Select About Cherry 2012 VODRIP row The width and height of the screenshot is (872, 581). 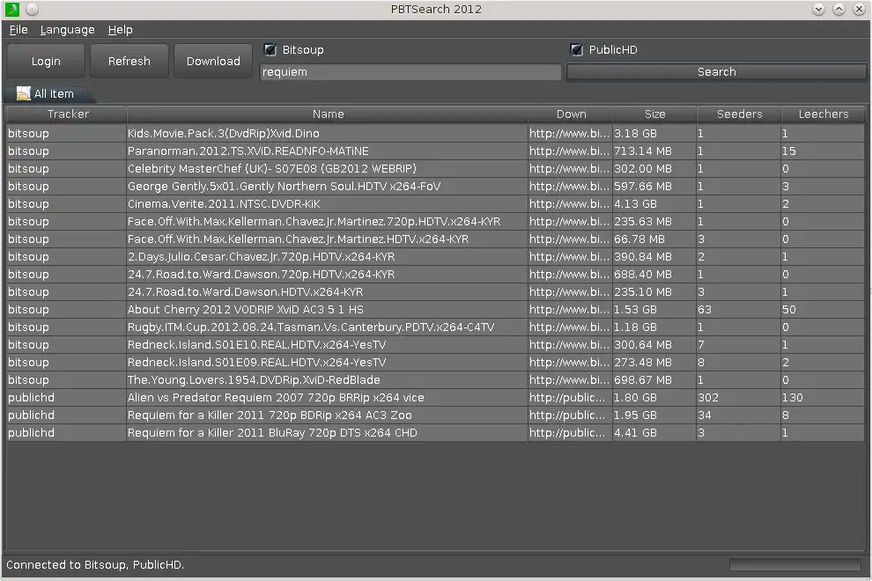(435, 310)
